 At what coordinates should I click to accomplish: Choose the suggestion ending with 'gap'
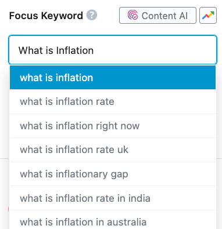coord(113,174)
